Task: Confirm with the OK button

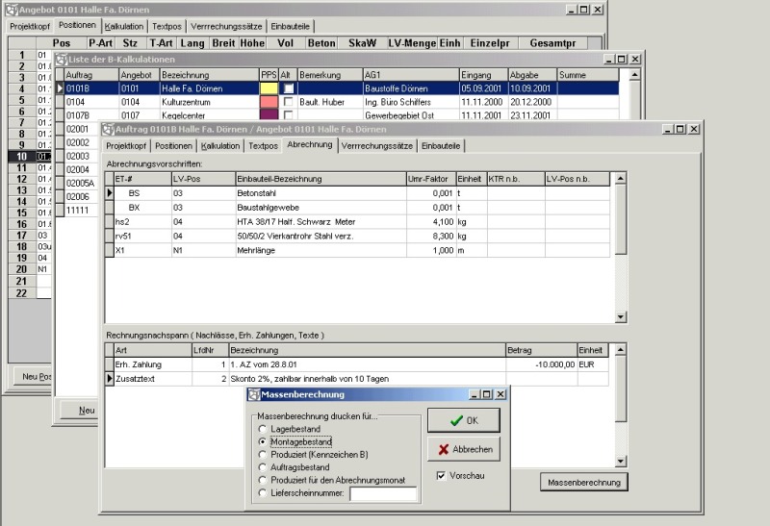Action: coord(464,420)
